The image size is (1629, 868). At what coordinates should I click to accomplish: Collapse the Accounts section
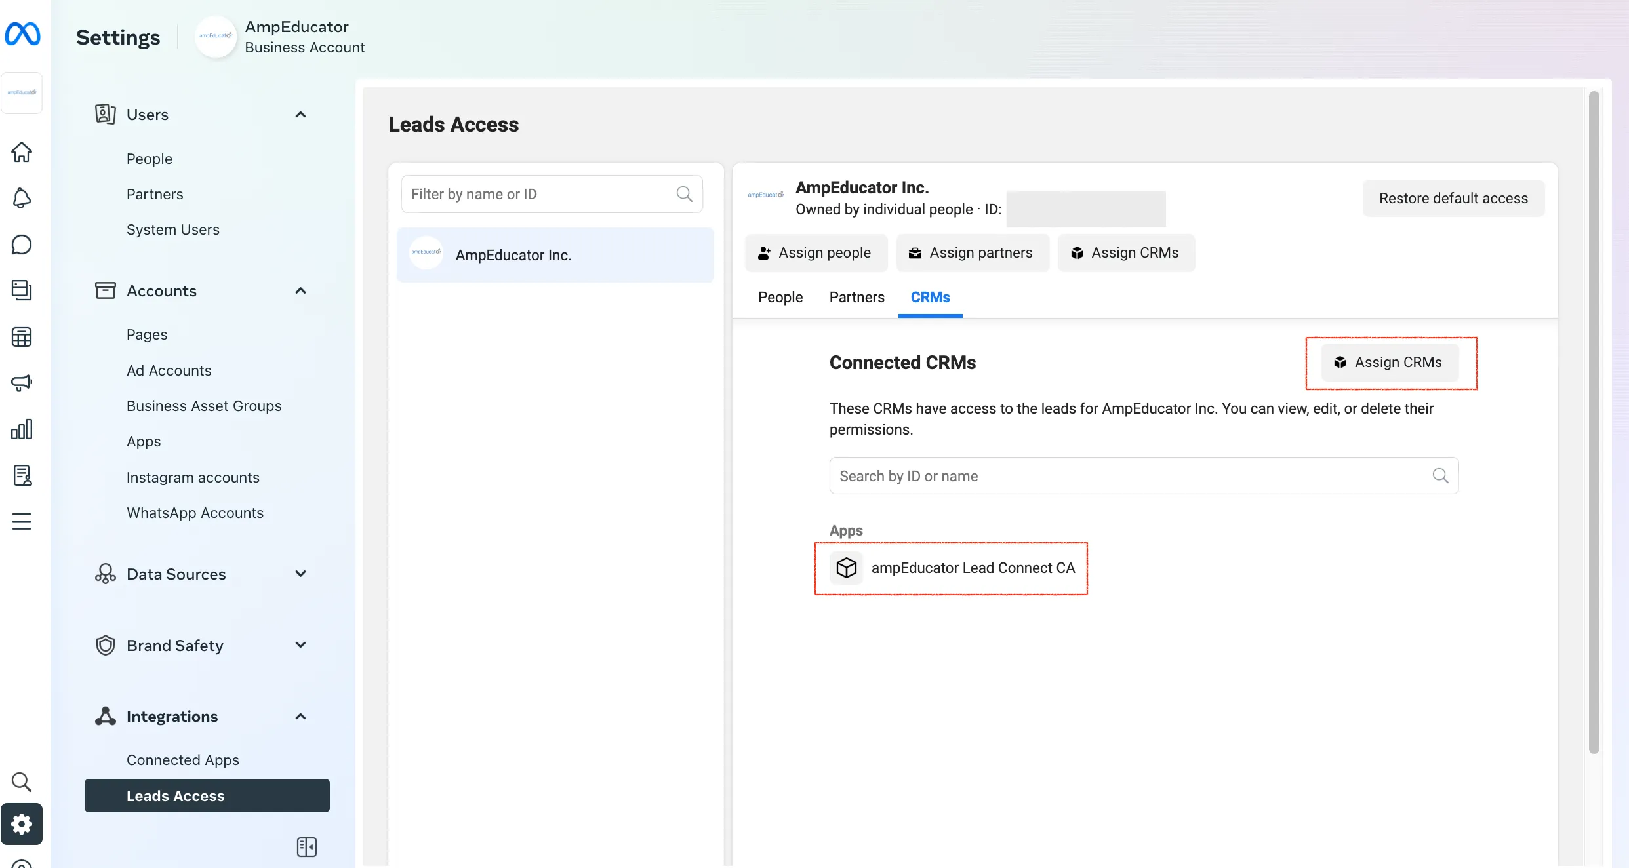[301, 291]
